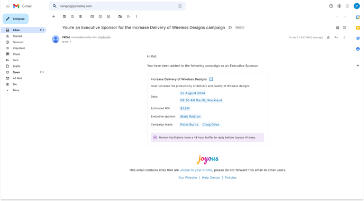Open the Inbox folder

23,30
